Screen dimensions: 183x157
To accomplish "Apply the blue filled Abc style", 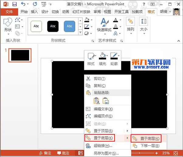I will pyautogui.click(x=69, y=26).
